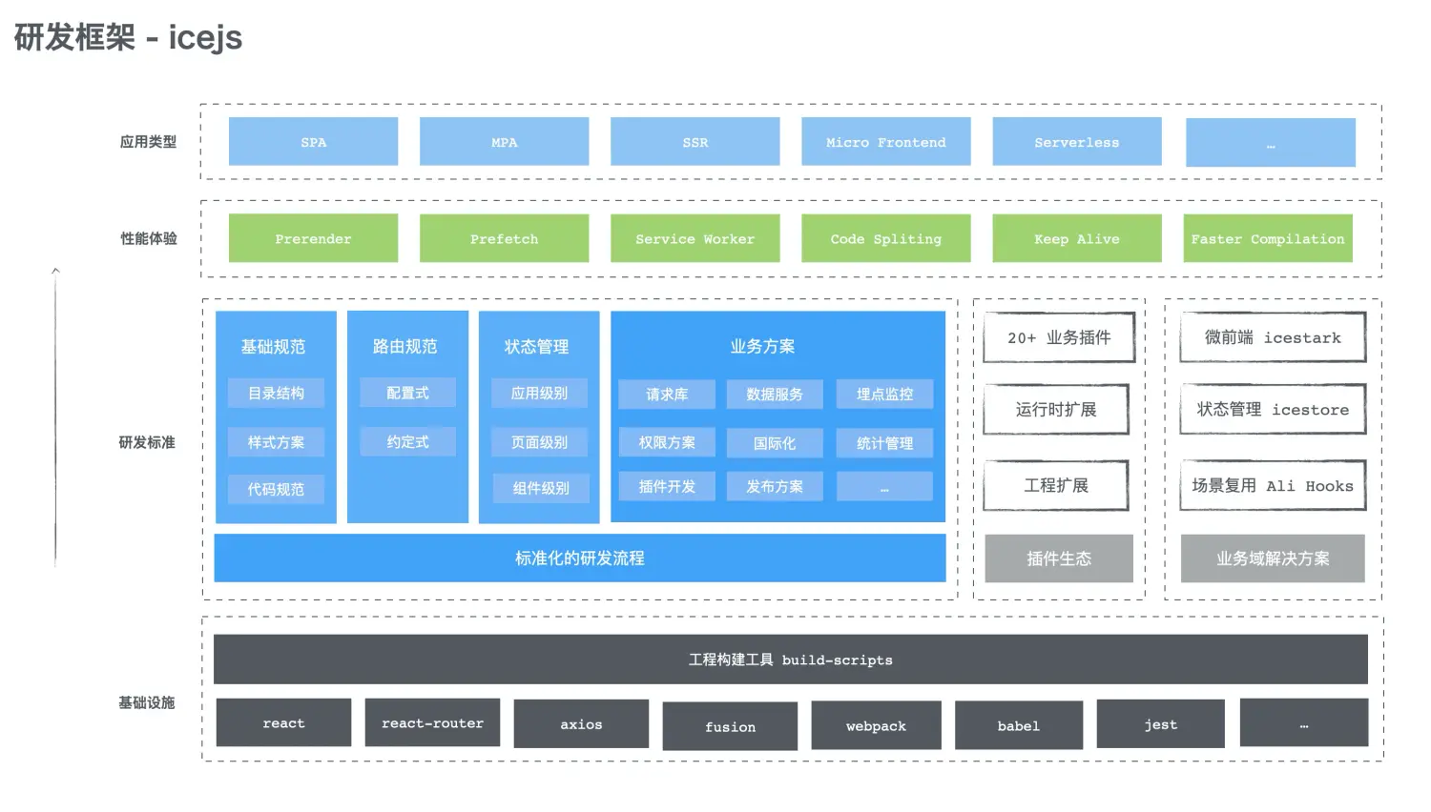The height and width of the screenshot is (812, 1431).
Task: Select the 场景复用 Ali Hooks box
Action: pos(1273,485)
